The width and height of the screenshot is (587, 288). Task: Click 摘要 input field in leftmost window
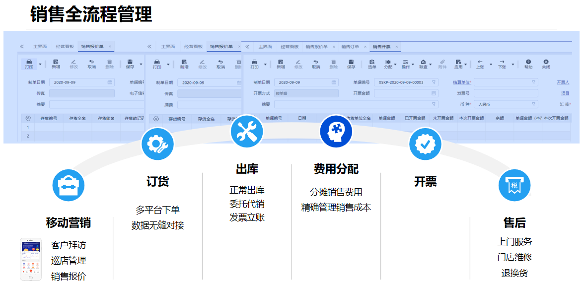point(97,104)
